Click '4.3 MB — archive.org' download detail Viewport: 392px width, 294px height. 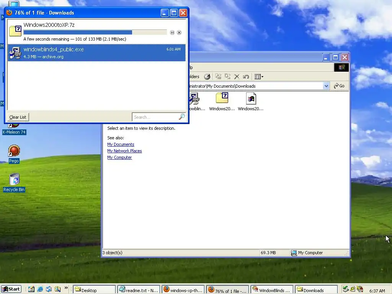pyautogui.click(x=44, y=57)
